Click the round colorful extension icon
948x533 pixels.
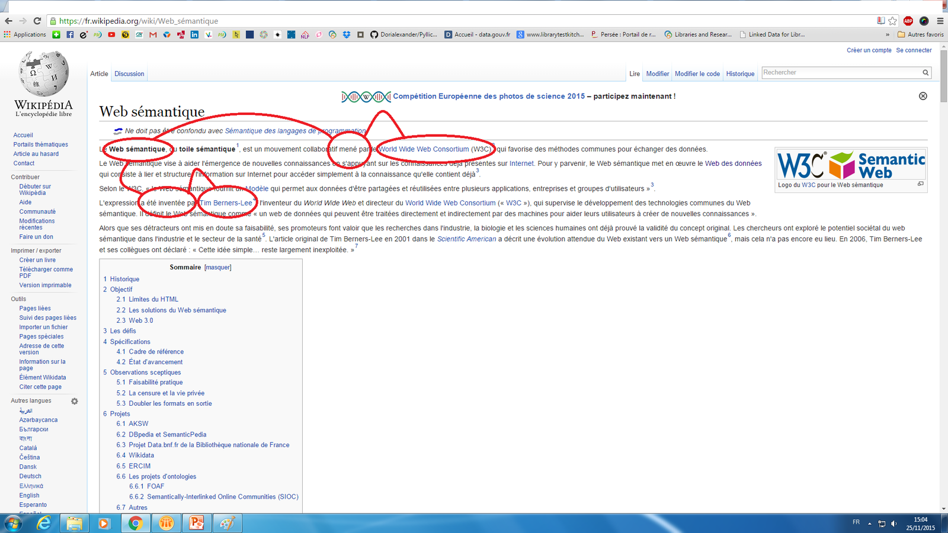[x=924, y=21]
